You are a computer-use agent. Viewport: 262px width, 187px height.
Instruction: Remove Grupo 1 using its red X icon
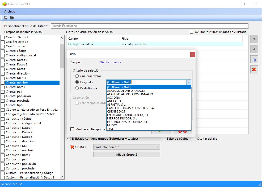[x=72, y=147]
